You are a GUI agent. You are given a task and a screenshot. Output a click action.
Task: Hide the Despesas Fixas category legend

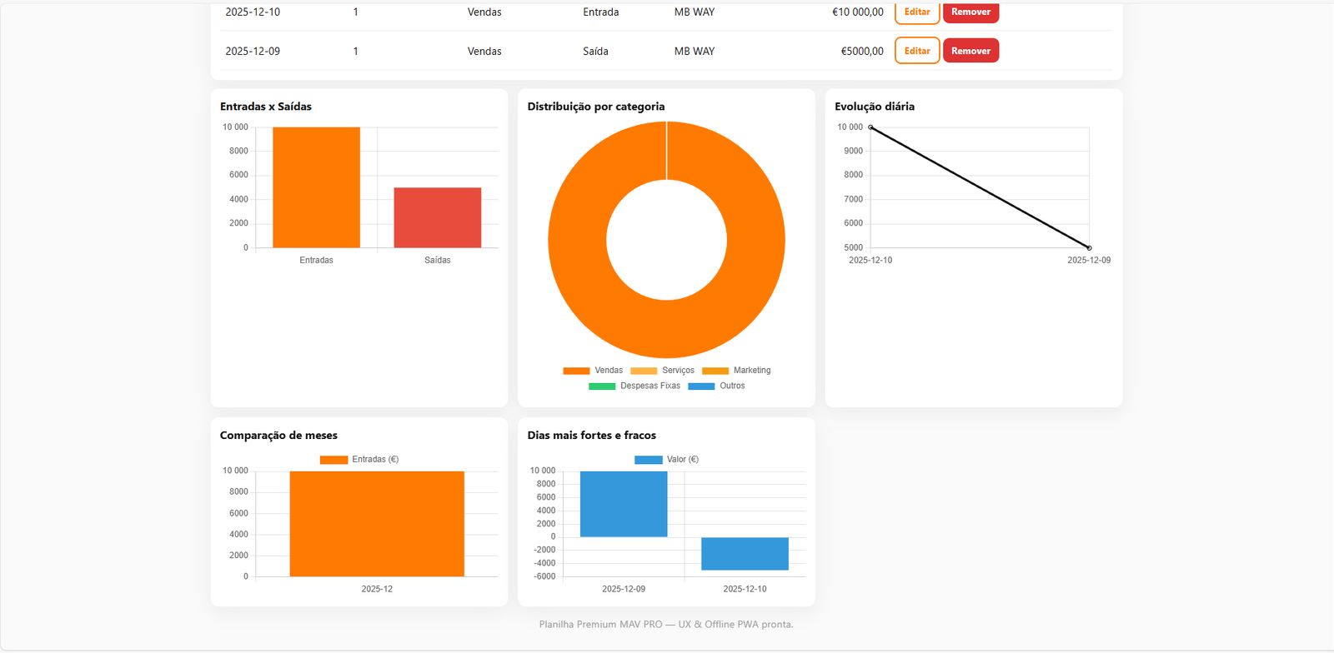click(634, 386)
